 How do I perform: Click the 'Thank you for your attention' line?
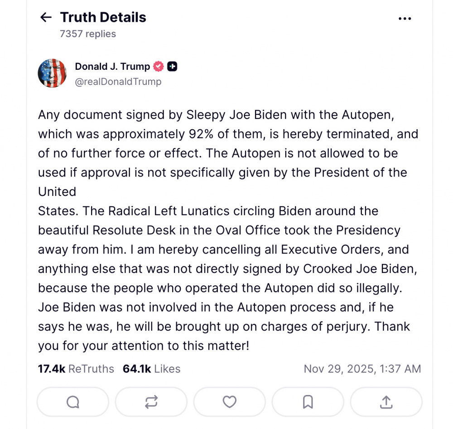point(144,346)
